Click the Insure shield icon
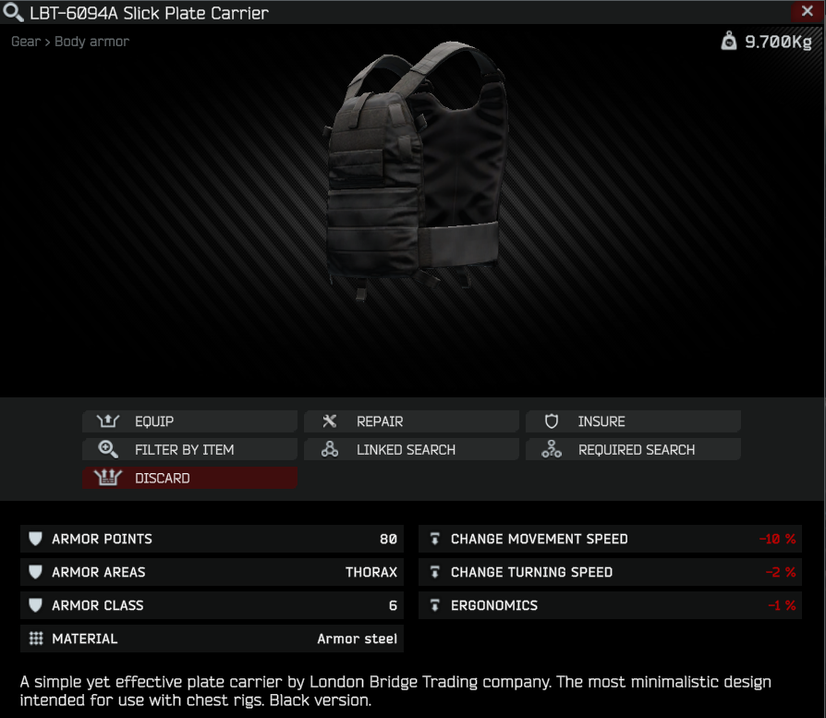The width and height of the screenshot is (826, 718). (x=552, y=421)
